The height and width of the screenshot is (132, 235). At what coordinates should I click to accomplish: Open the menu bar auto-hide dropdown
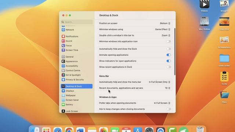pyautogui.click(x=159, y=82)
